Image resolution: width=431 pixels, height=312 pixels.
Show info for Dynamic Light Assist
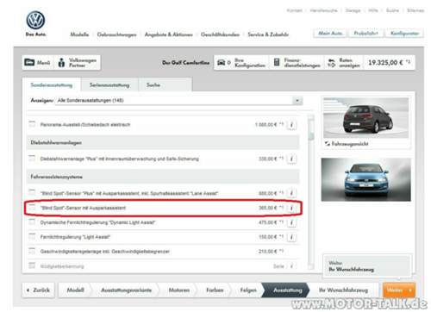tap(291, 222)
